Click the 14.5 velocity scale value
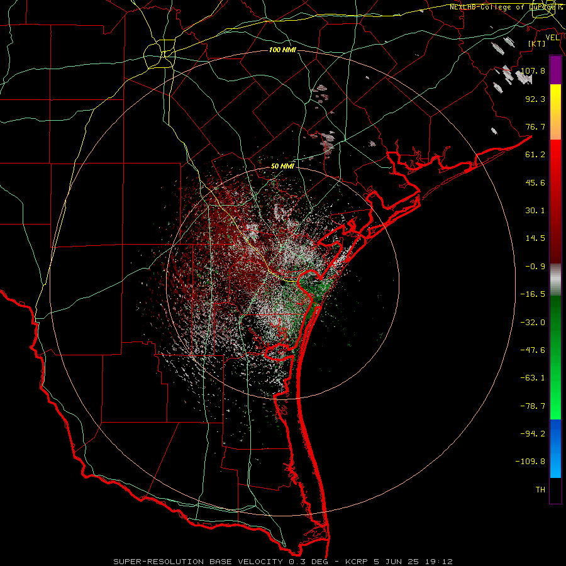Viewport: 566px width, 566px height. 535,238
